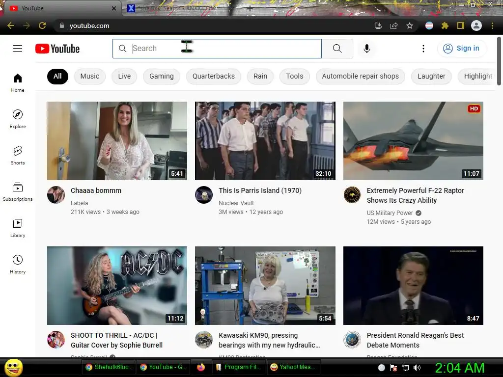Click the 2:04 AM taskbar clock

[x=459, y=368]
